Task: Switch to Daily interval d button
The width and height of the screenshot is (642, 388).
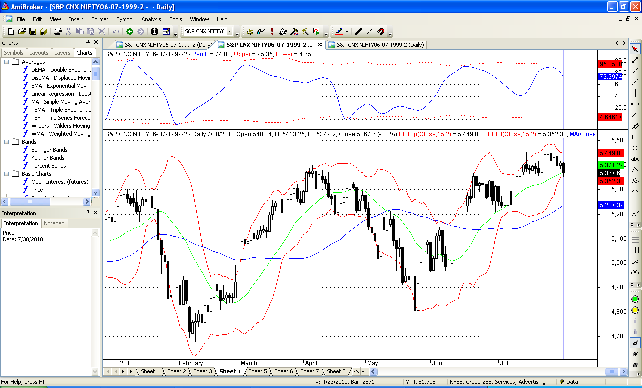Action: pyautogui.click(x=635, y=343)
